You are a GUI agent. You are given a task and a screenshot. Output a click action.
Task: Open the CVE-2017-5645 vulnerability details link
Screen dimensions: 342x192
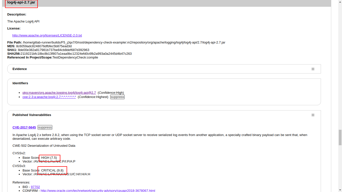[24, 127]
